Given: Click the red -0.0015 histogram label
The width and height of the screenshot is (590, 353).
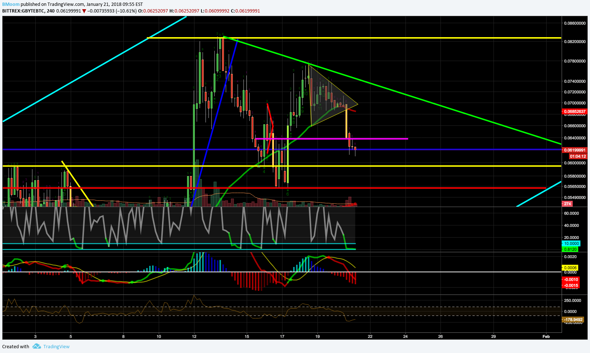Looking at the screenshot, I should point(571,285).
